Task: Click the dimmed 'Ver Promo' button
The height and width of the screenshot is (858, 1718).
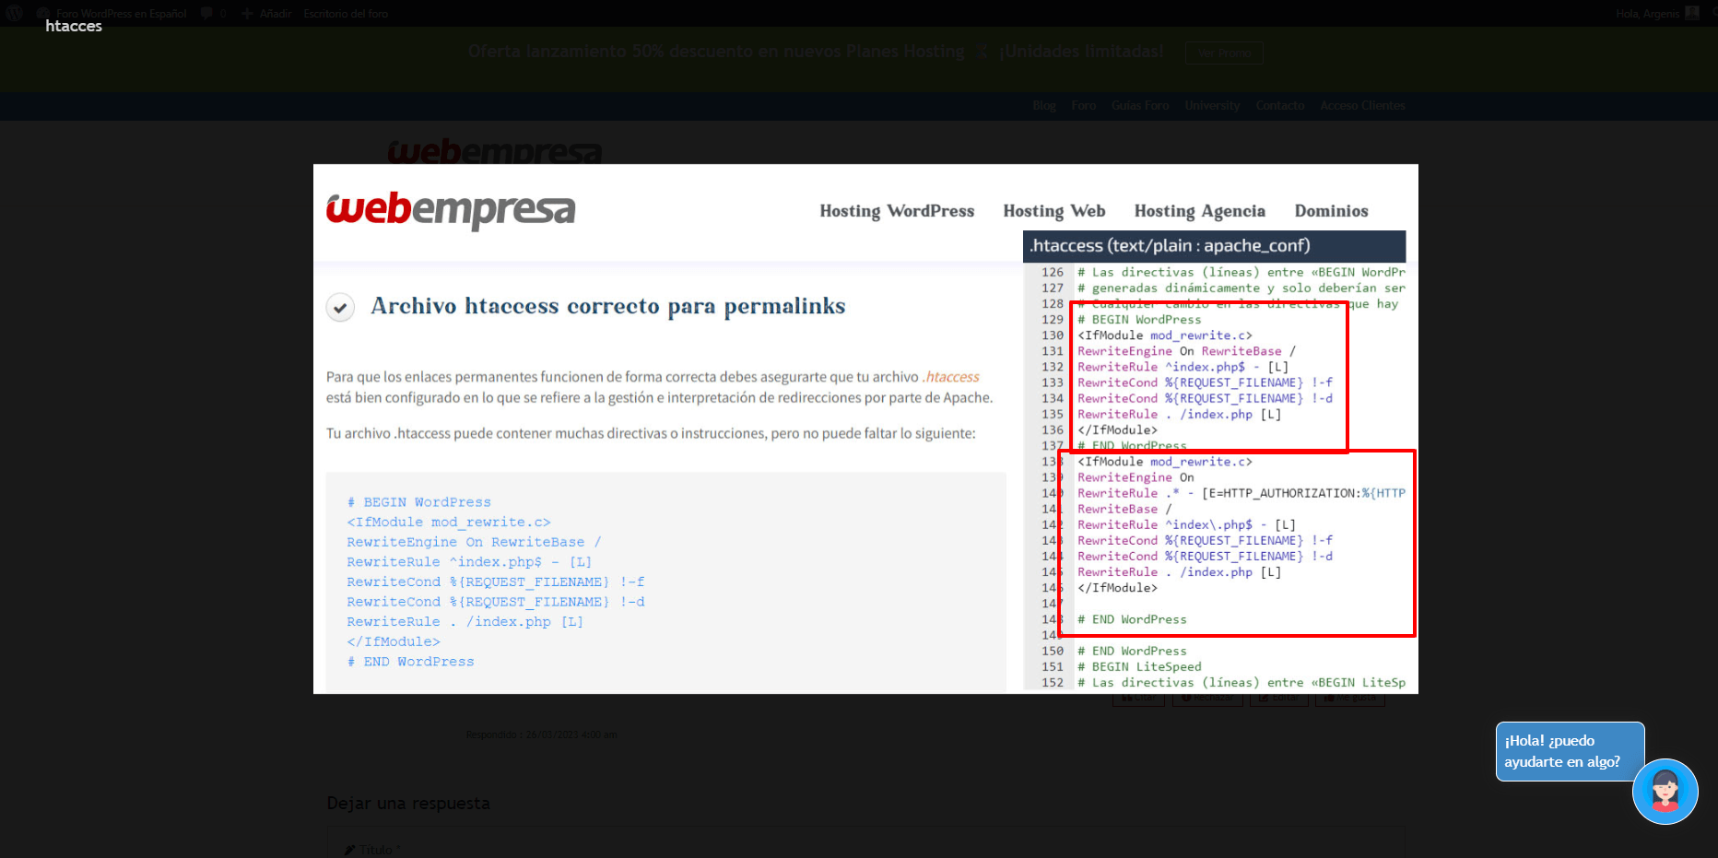Action: 1224,53
